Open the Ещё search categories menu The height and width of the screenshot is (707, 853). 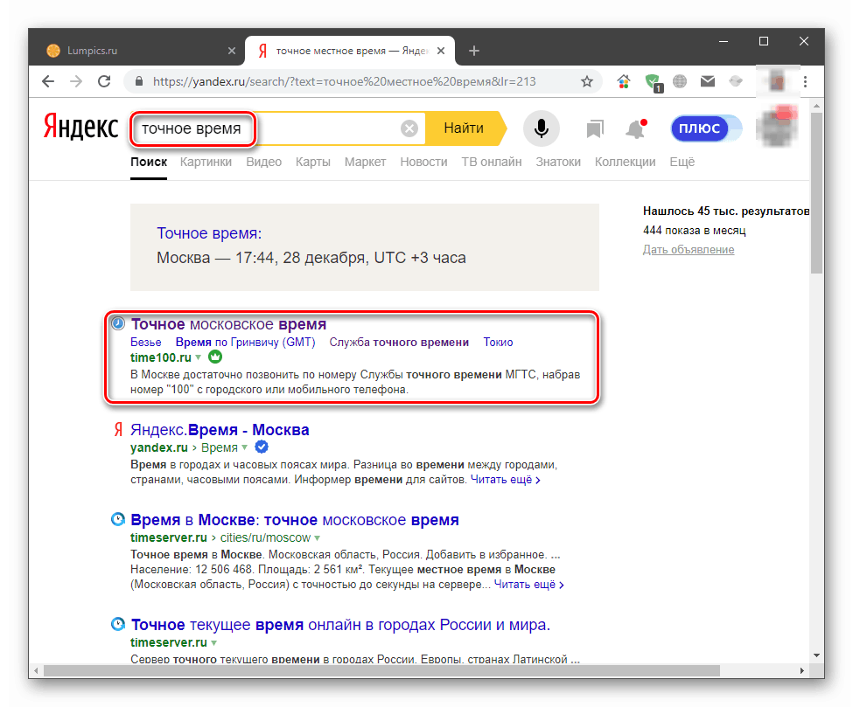(682, 161)
